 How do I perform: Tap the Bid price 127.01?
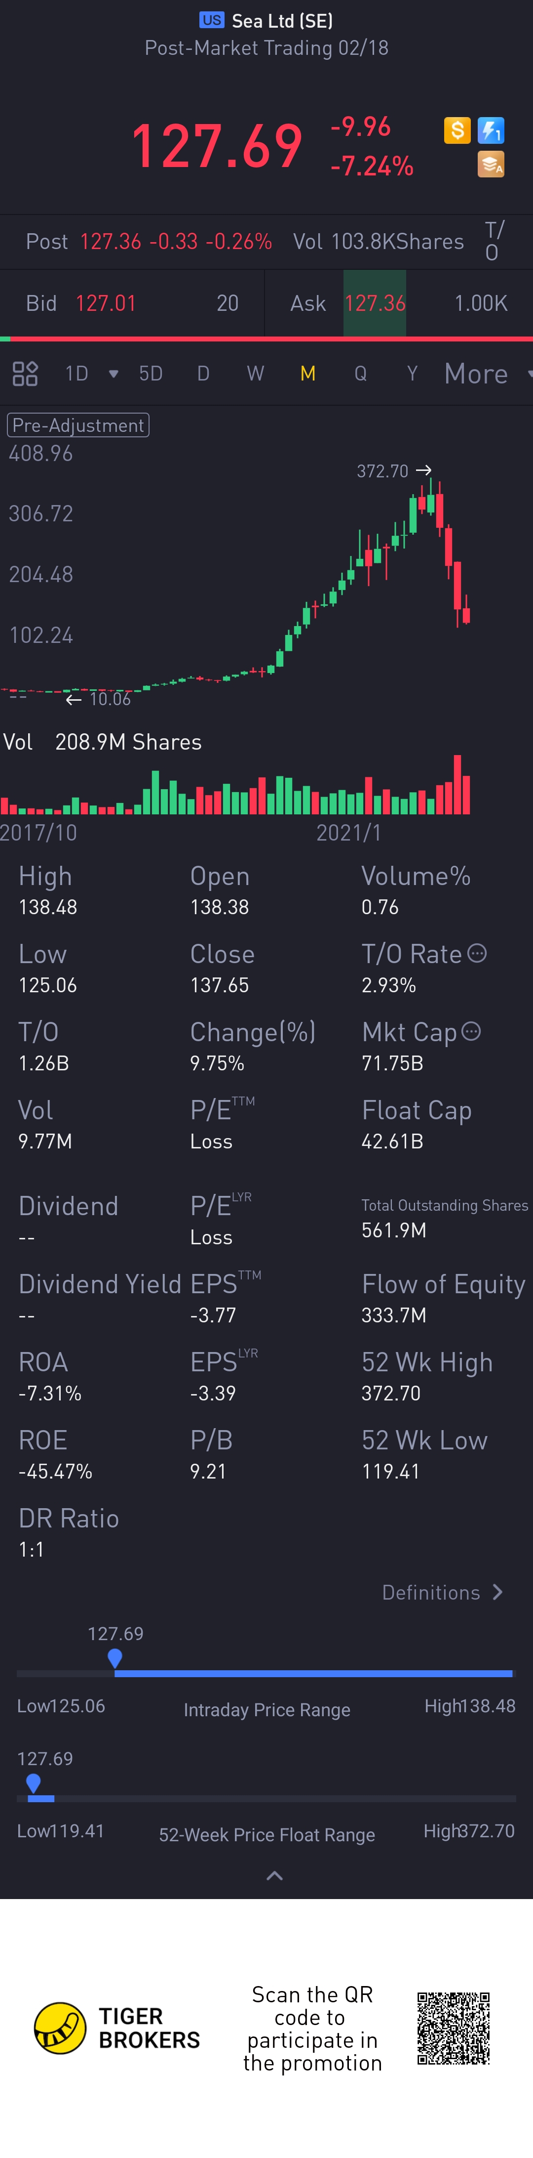tap(106, 303)
